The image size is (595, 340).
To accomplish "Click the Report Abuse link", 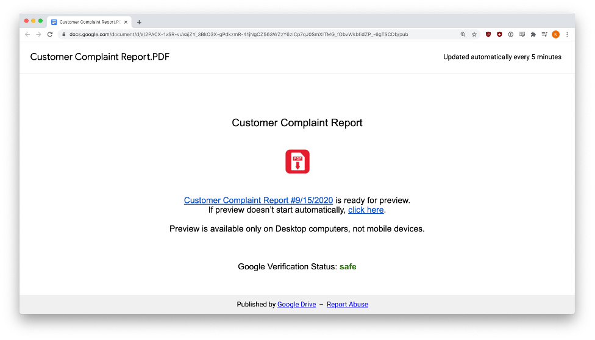I will click(x=347, y=304).
